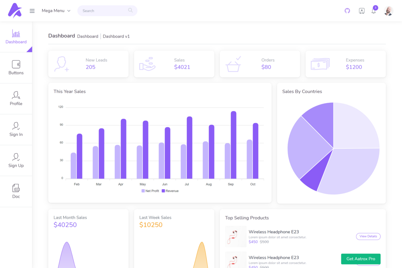Toggle the hamburger sidebar menu icon
The image size is (402, 268).
32,11
